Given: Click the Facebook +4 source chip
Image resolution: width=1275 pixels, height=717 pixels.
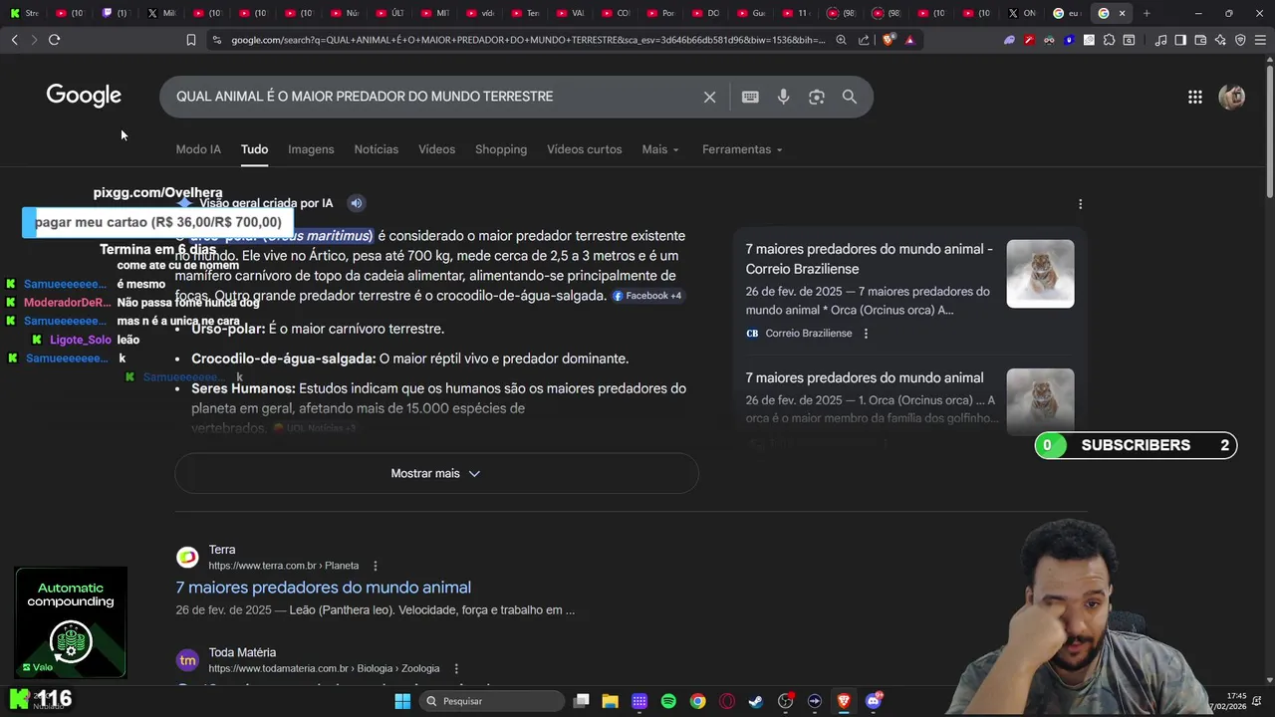Looking at the screenshot, I should coord(646,296).
